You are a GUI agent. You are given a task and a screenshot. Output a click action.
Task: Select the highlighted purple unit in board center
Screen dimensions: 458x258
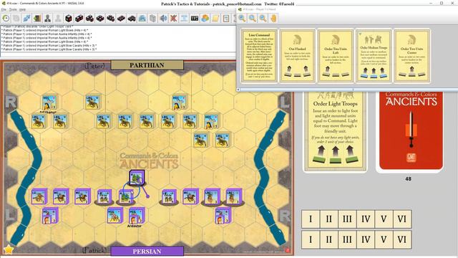click(x=137, y=178)
